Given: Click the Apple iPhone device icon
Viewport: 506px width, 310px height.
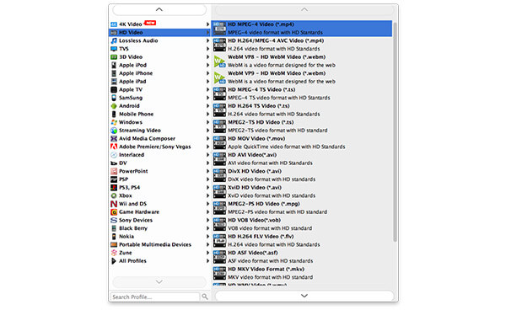Looking at the screenshot, I should click(114, 73).
